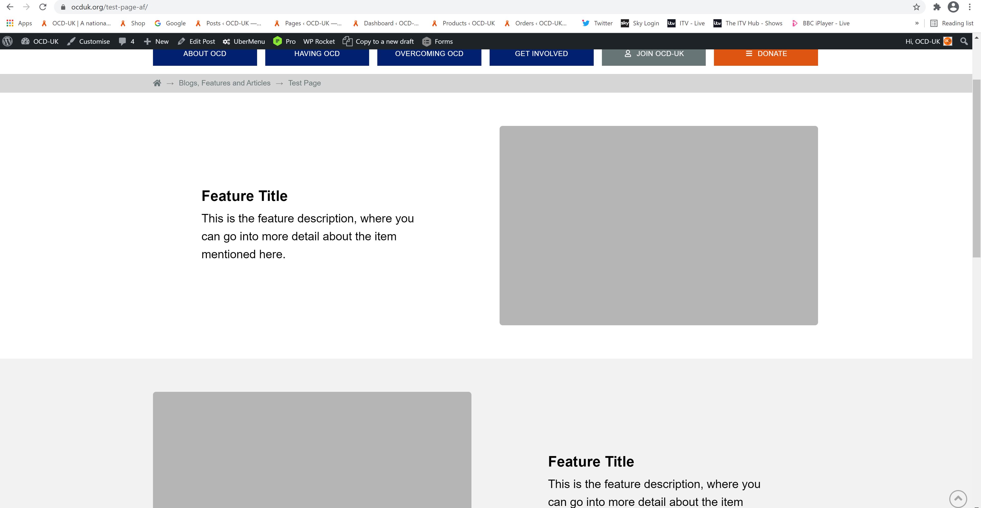Open the comments bubble showing 4

(126, 41)
